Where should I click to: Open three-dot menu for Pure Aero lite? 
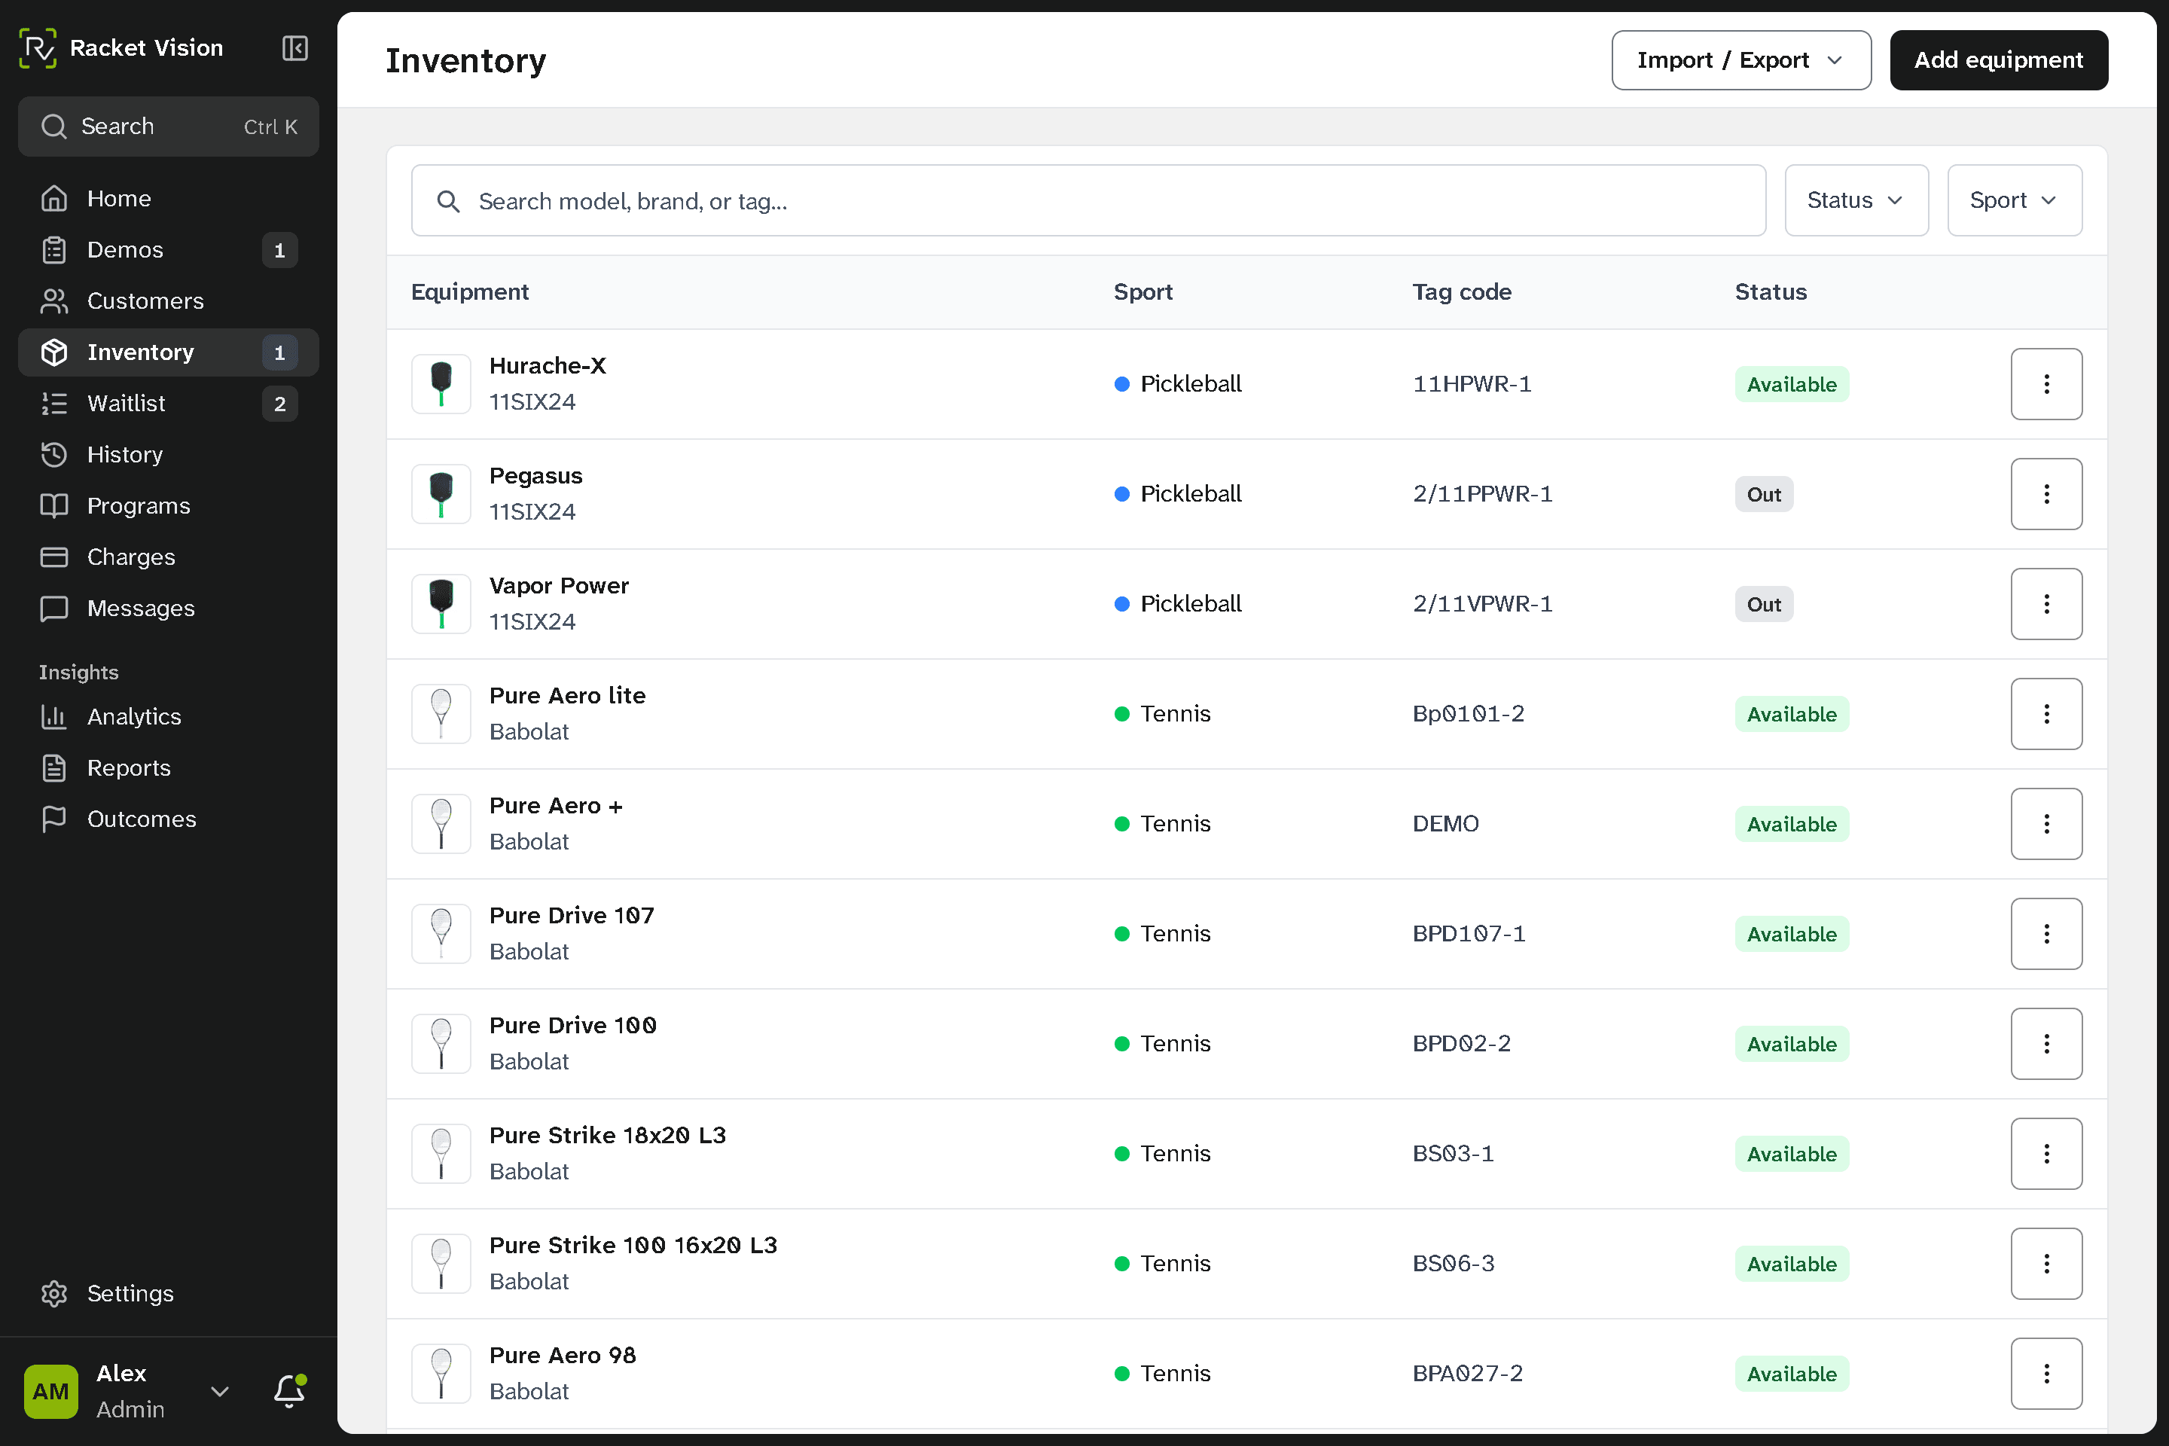[x=2046, y=714]
